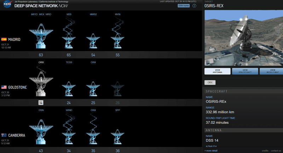Select Canberra dish antenna 34
Viewport: 283px width, 153px height.
[x=69, y=137]
